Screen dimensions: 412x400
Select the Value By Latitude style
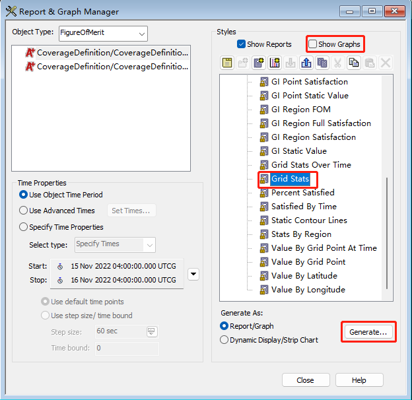point(304,276)
